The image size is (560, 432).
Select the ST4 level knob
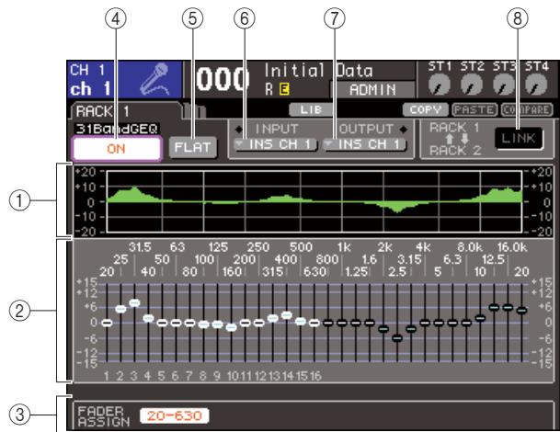pyautogui.click(x=536, y=85)
